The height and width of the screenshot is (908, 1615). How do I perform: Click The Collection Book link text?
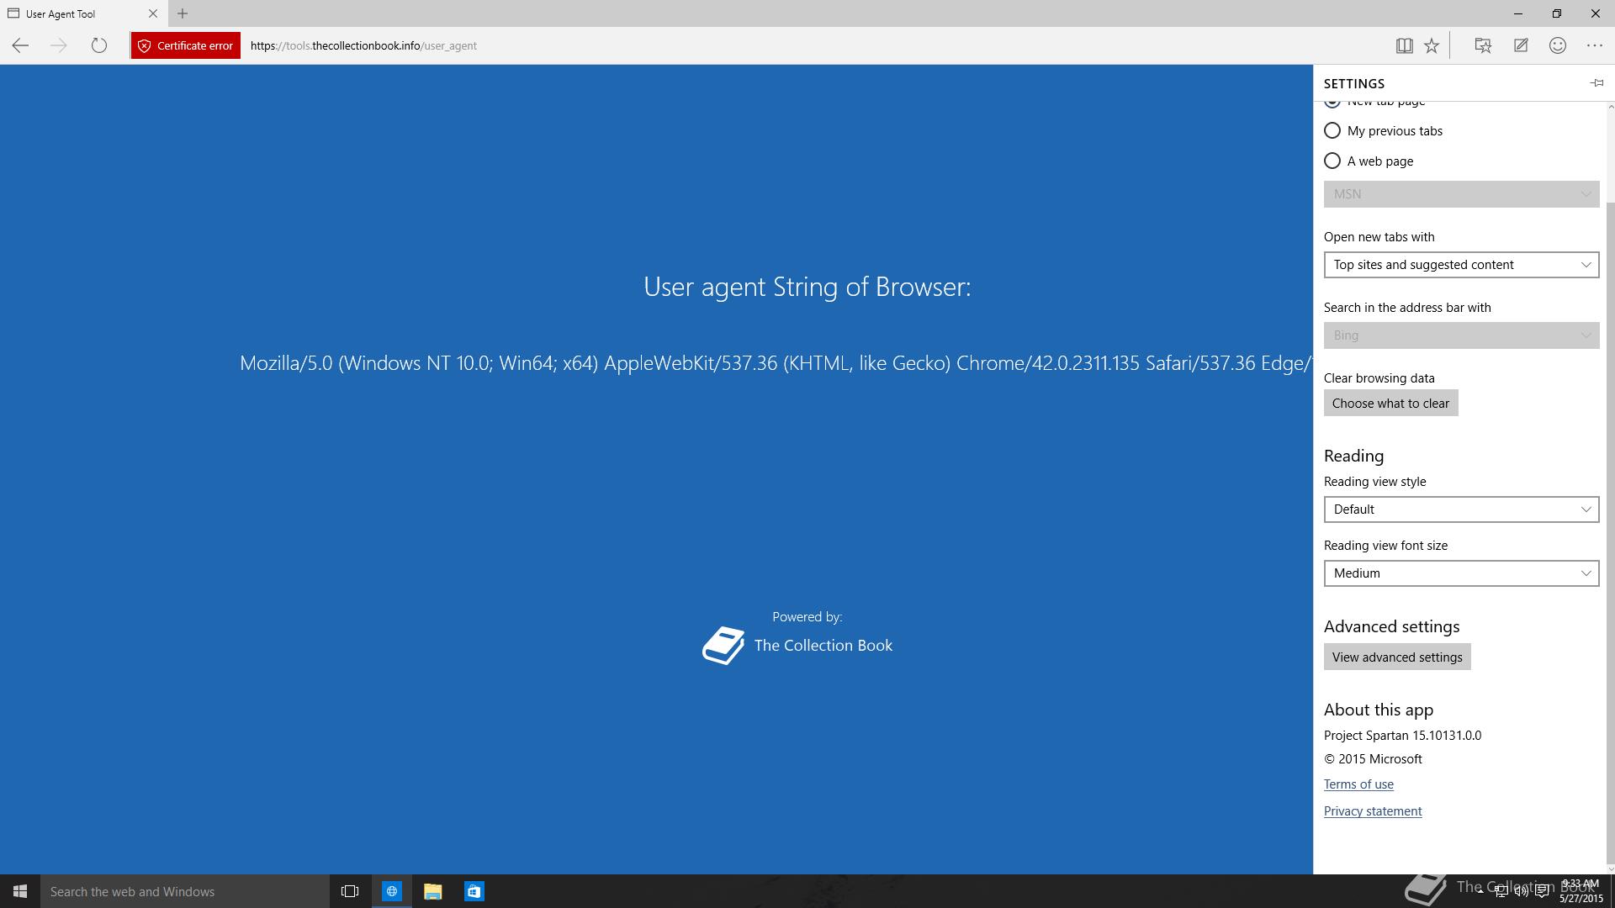pyautogui.click(x=823, y=645)
